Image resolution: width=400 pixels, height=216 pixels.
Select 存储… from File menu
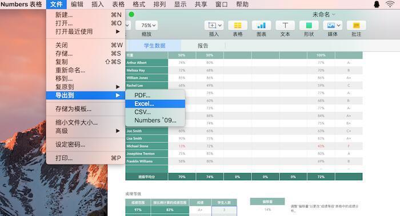coord(86,54)
